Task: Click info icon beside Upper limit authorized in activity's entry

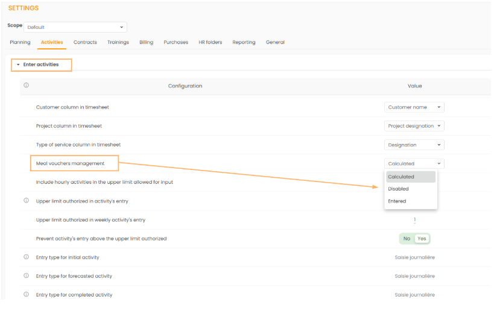Action: [x=26, y=201]
